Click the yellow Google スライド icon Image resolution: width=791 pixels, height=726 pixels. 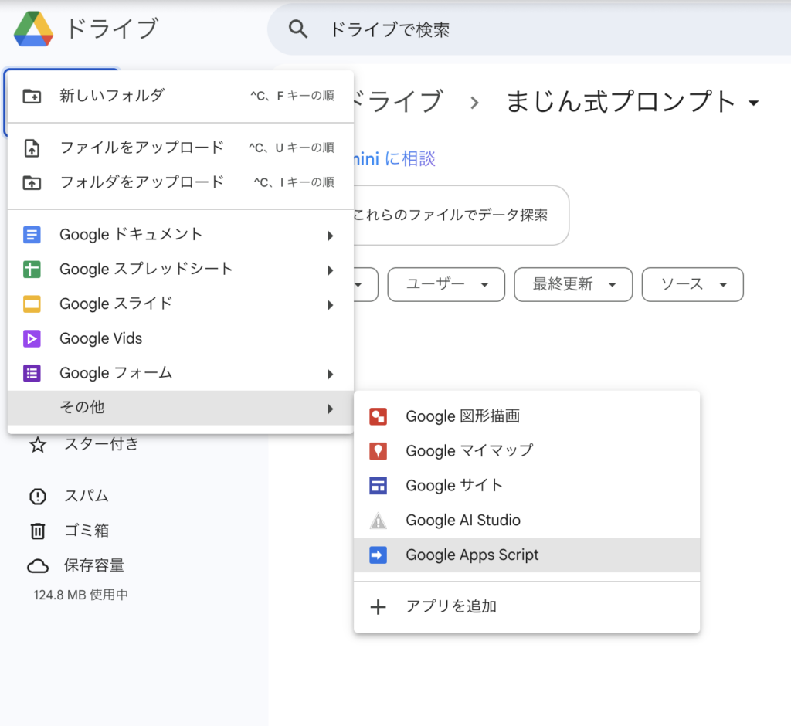point(32,304)
